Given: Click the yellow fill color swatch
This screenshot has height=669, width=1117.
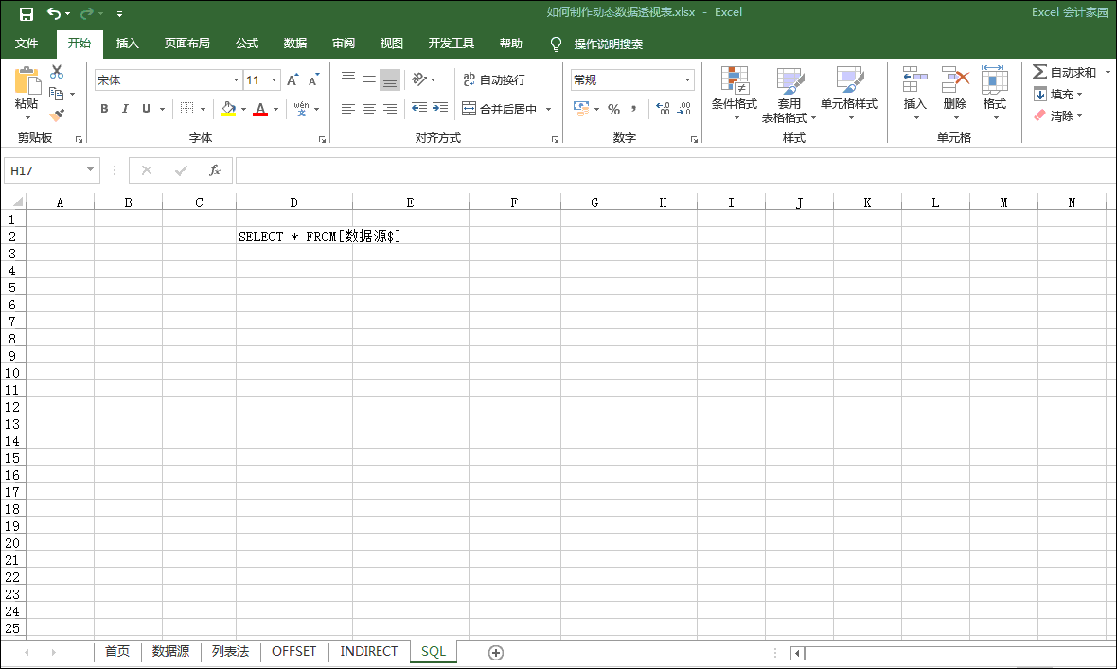Looking at the screenshot, I should click(228, 110).
